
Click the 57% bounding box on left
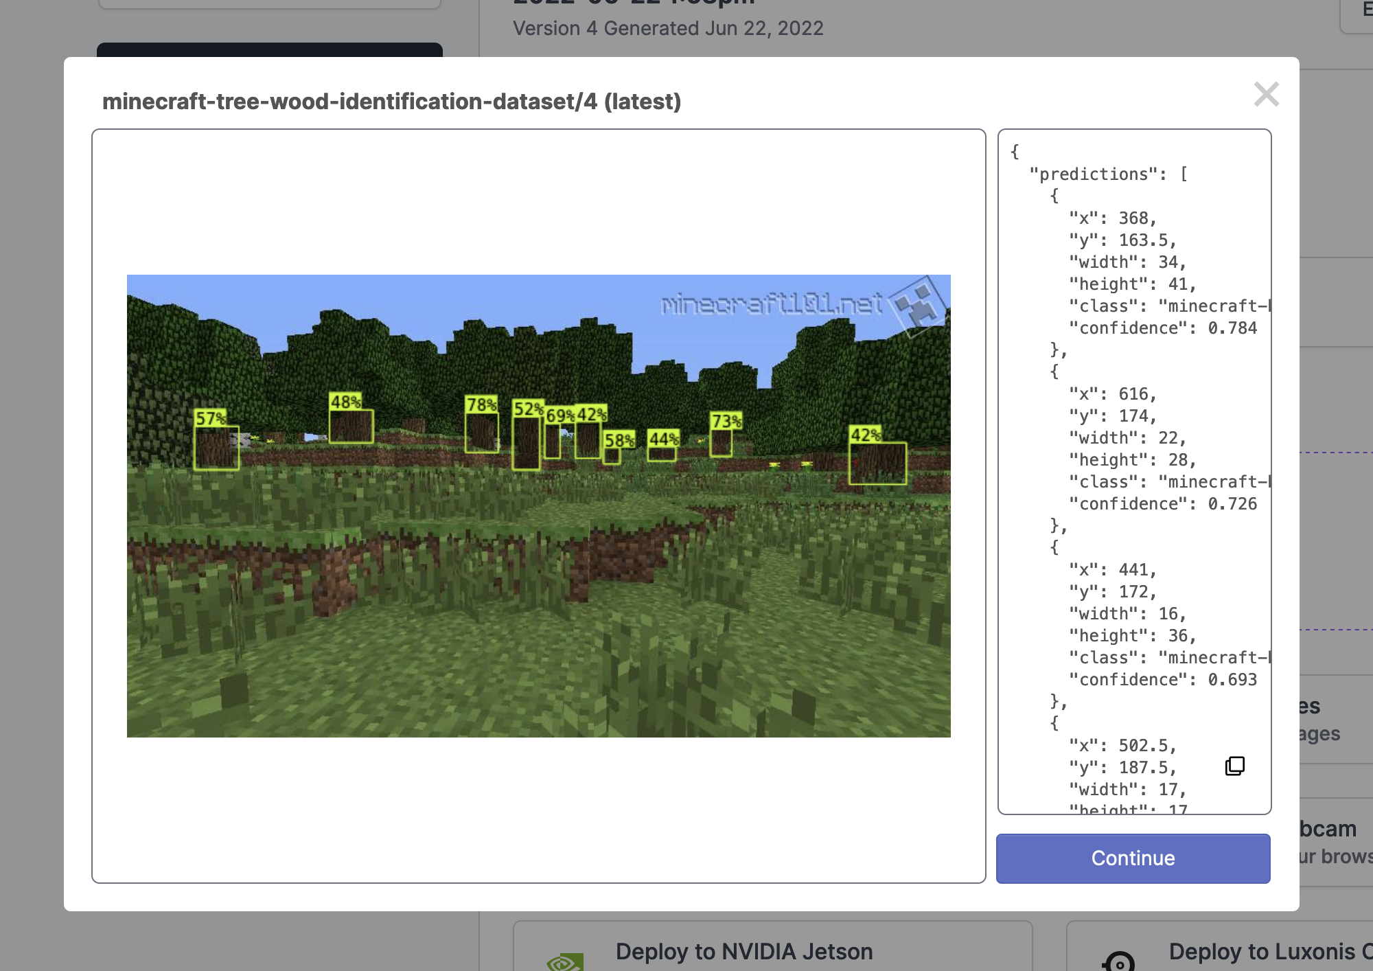(x=216, y=448)
